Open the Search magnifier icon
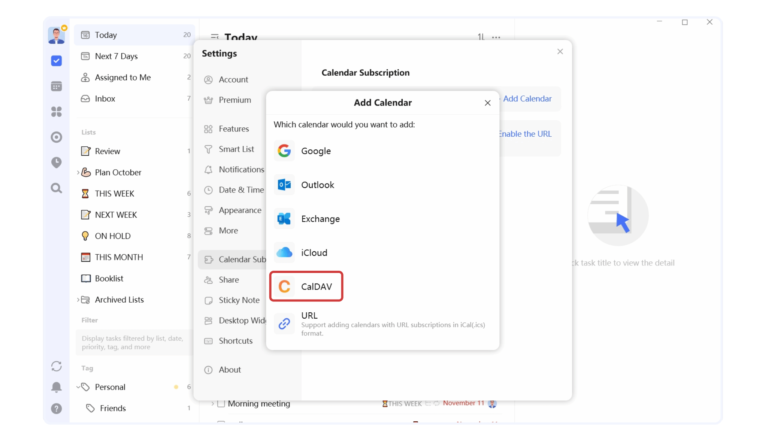 (57, 188)
